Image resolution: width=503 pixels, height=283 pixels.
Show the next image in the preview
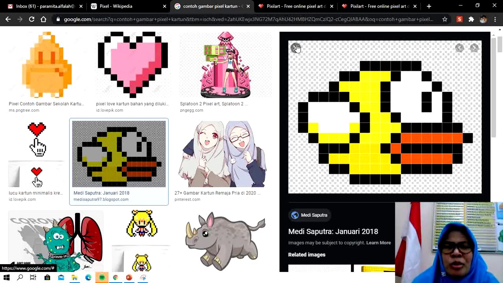(474, 48)
